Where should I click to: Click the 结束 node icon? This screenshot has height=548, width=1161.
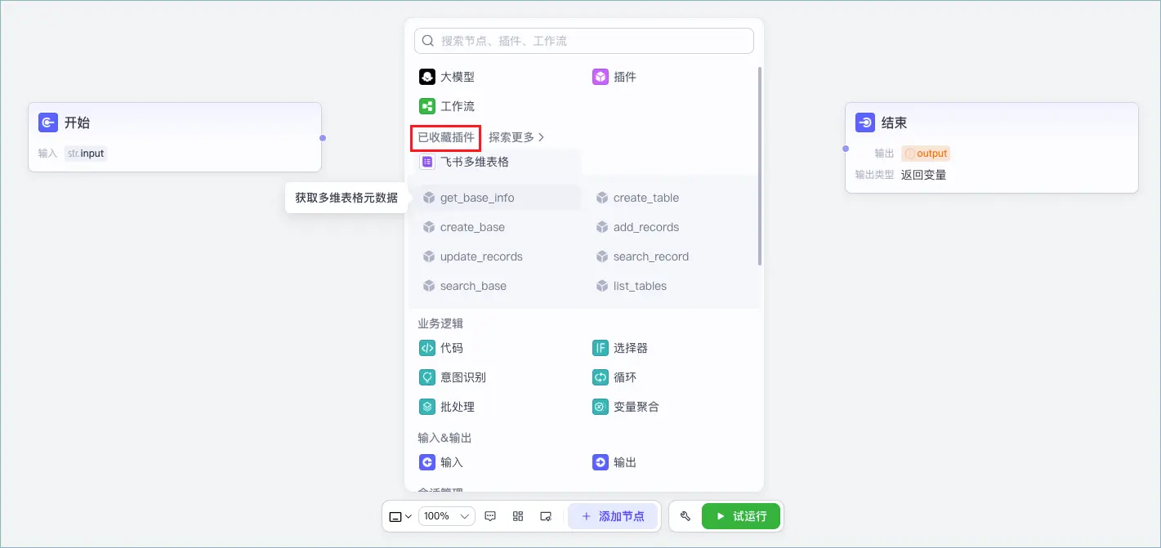865,123
